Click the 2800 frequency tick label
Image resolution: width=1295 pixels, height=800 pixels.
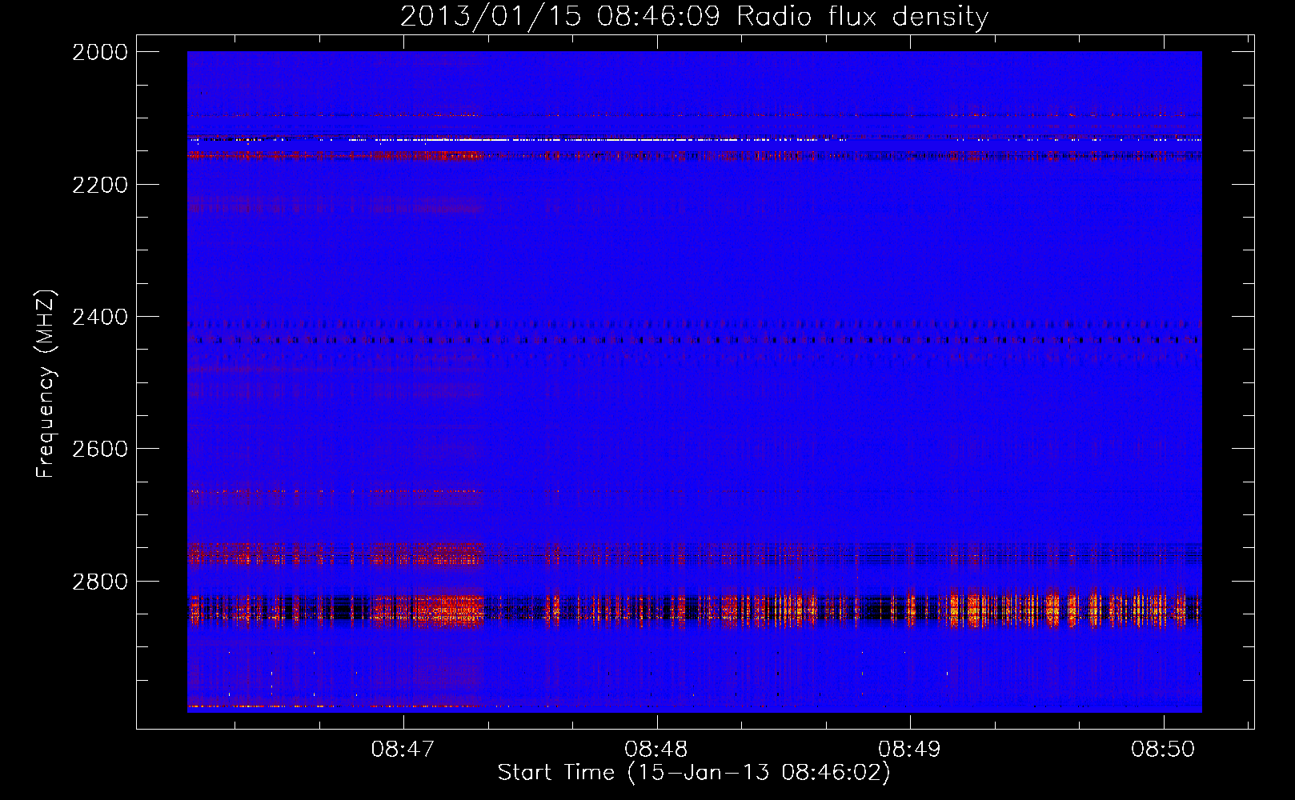[100, 582]
